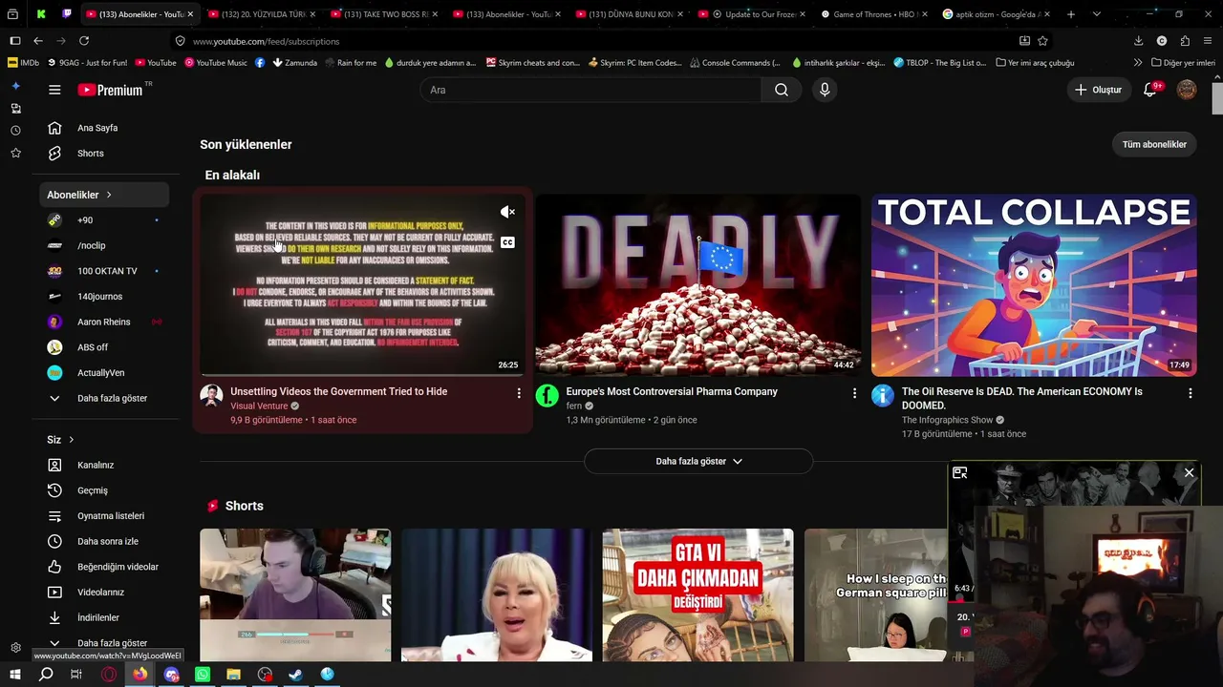Open the browser tab list dropdown
Viewport: 1223px width, 687px height.
(1096, 14)
